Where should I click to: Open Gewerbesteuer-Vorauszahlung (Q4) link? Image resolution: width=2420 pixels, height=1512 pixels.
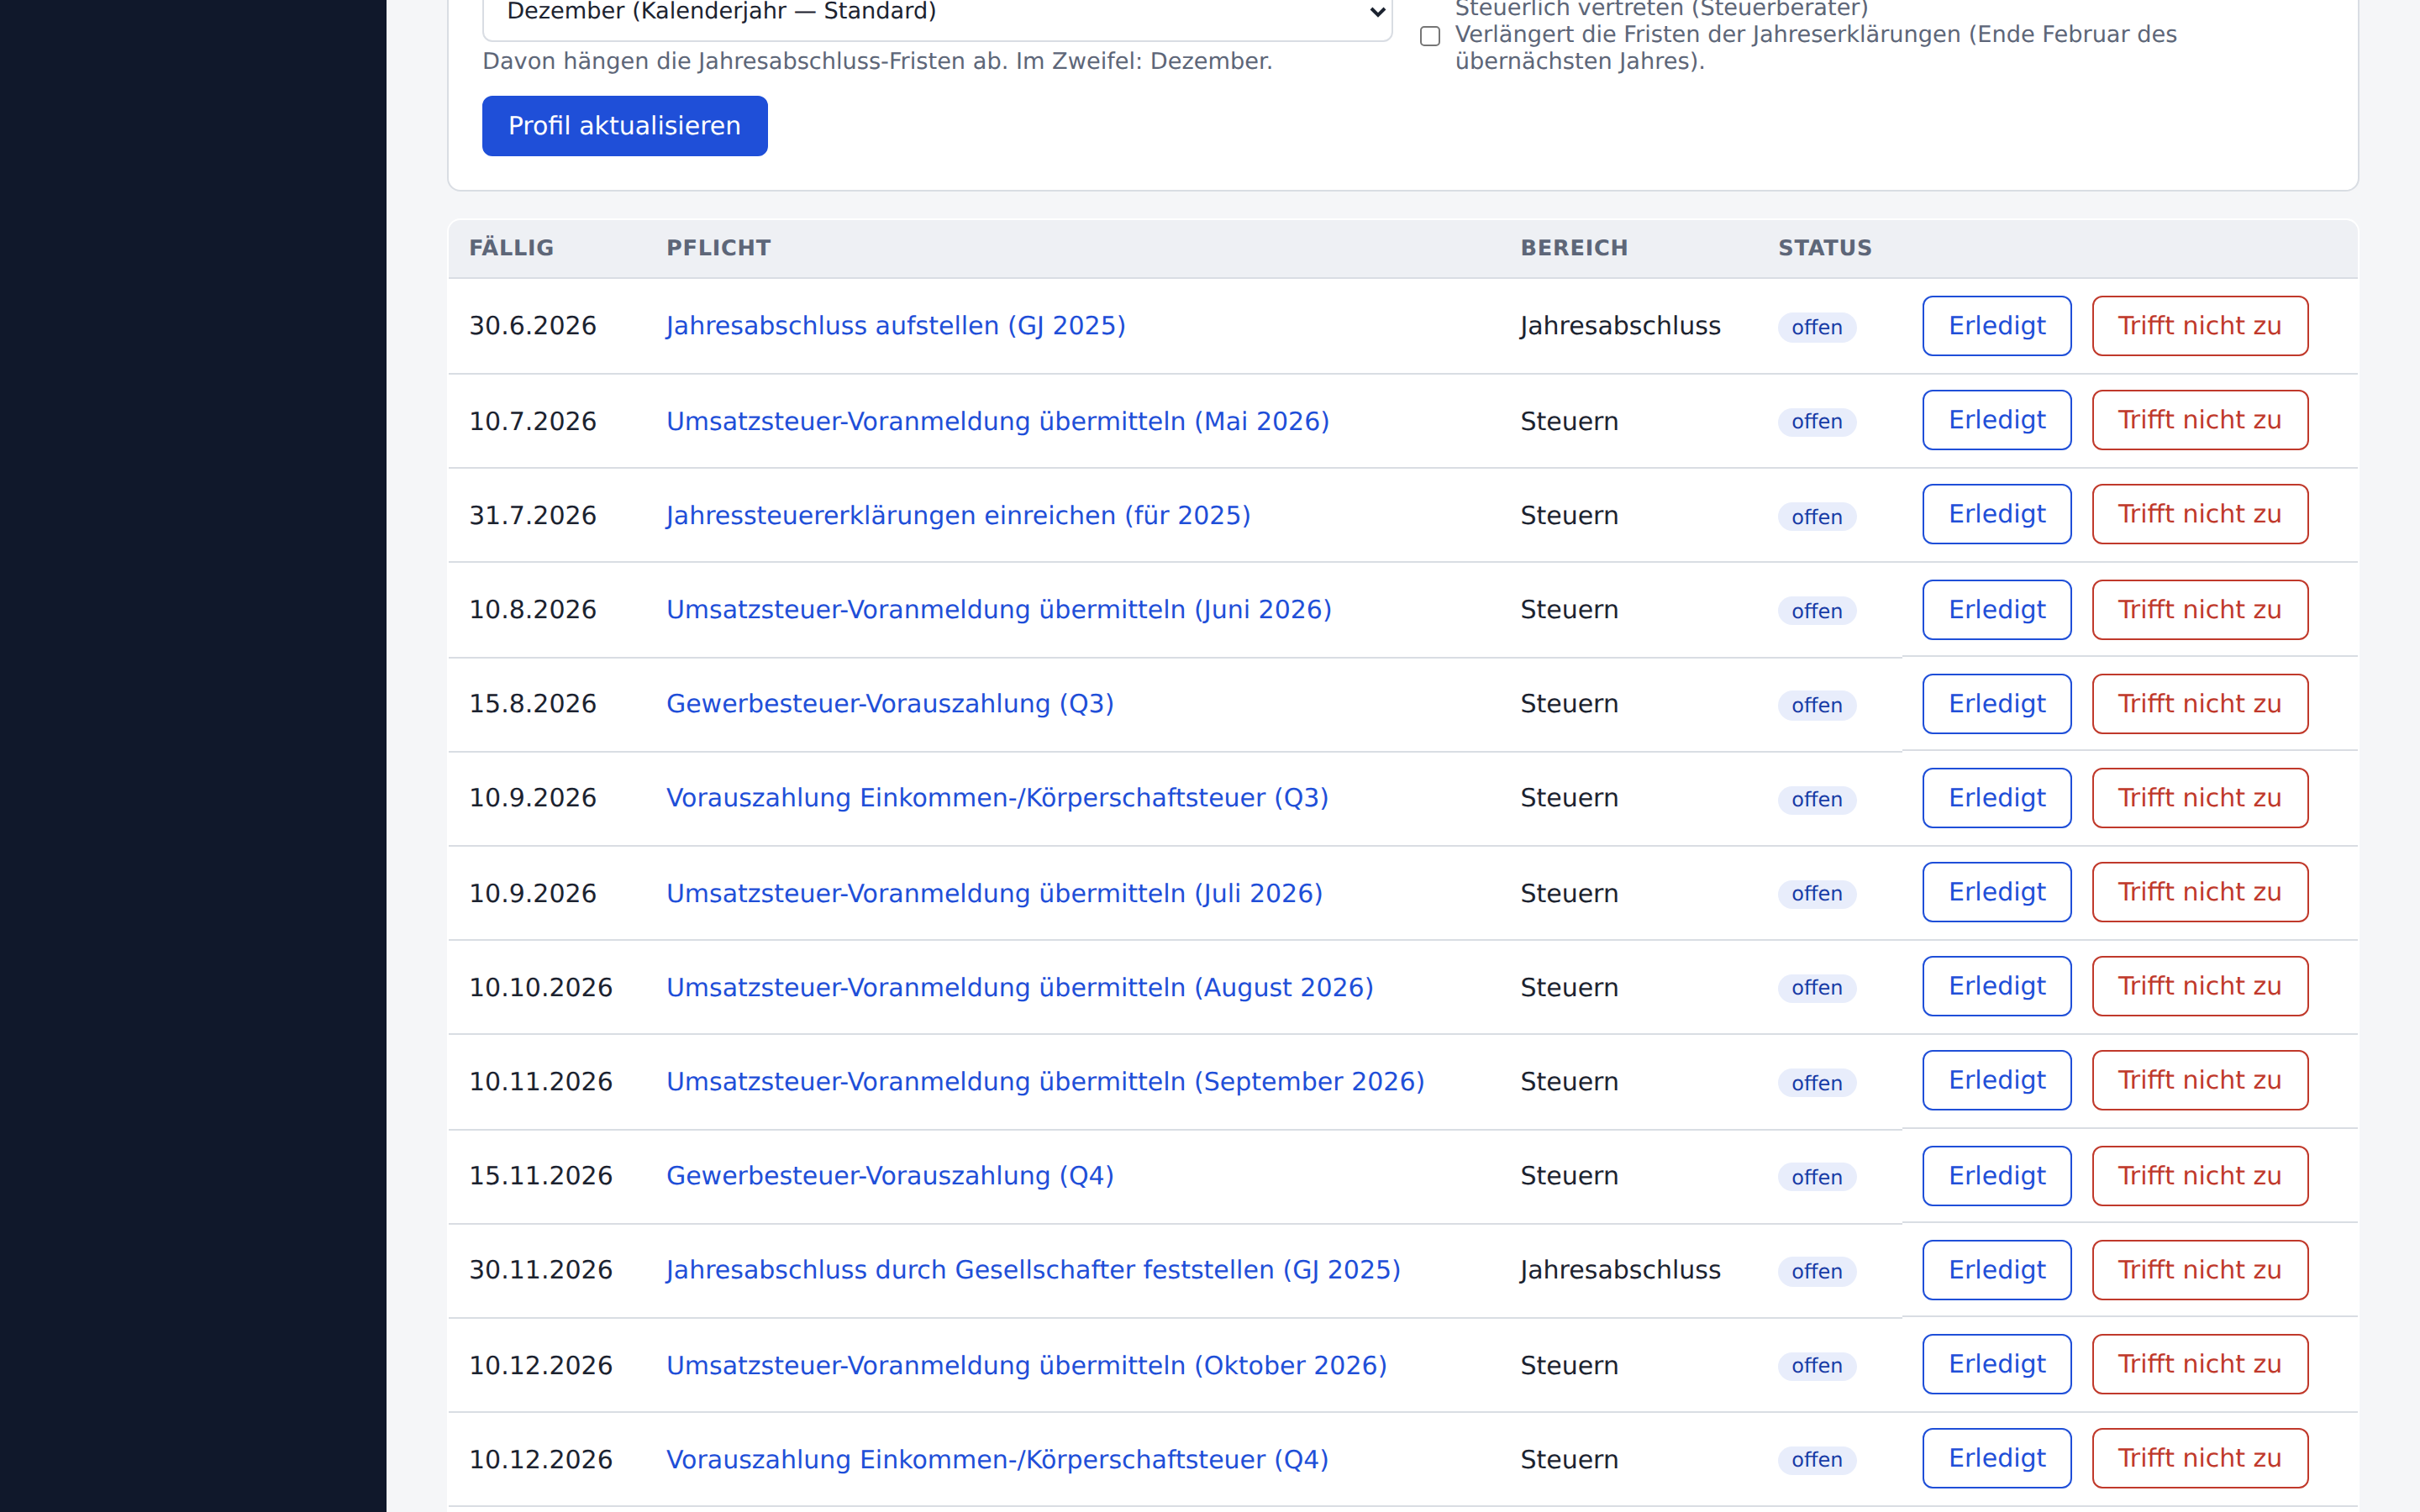point(889,1175)
